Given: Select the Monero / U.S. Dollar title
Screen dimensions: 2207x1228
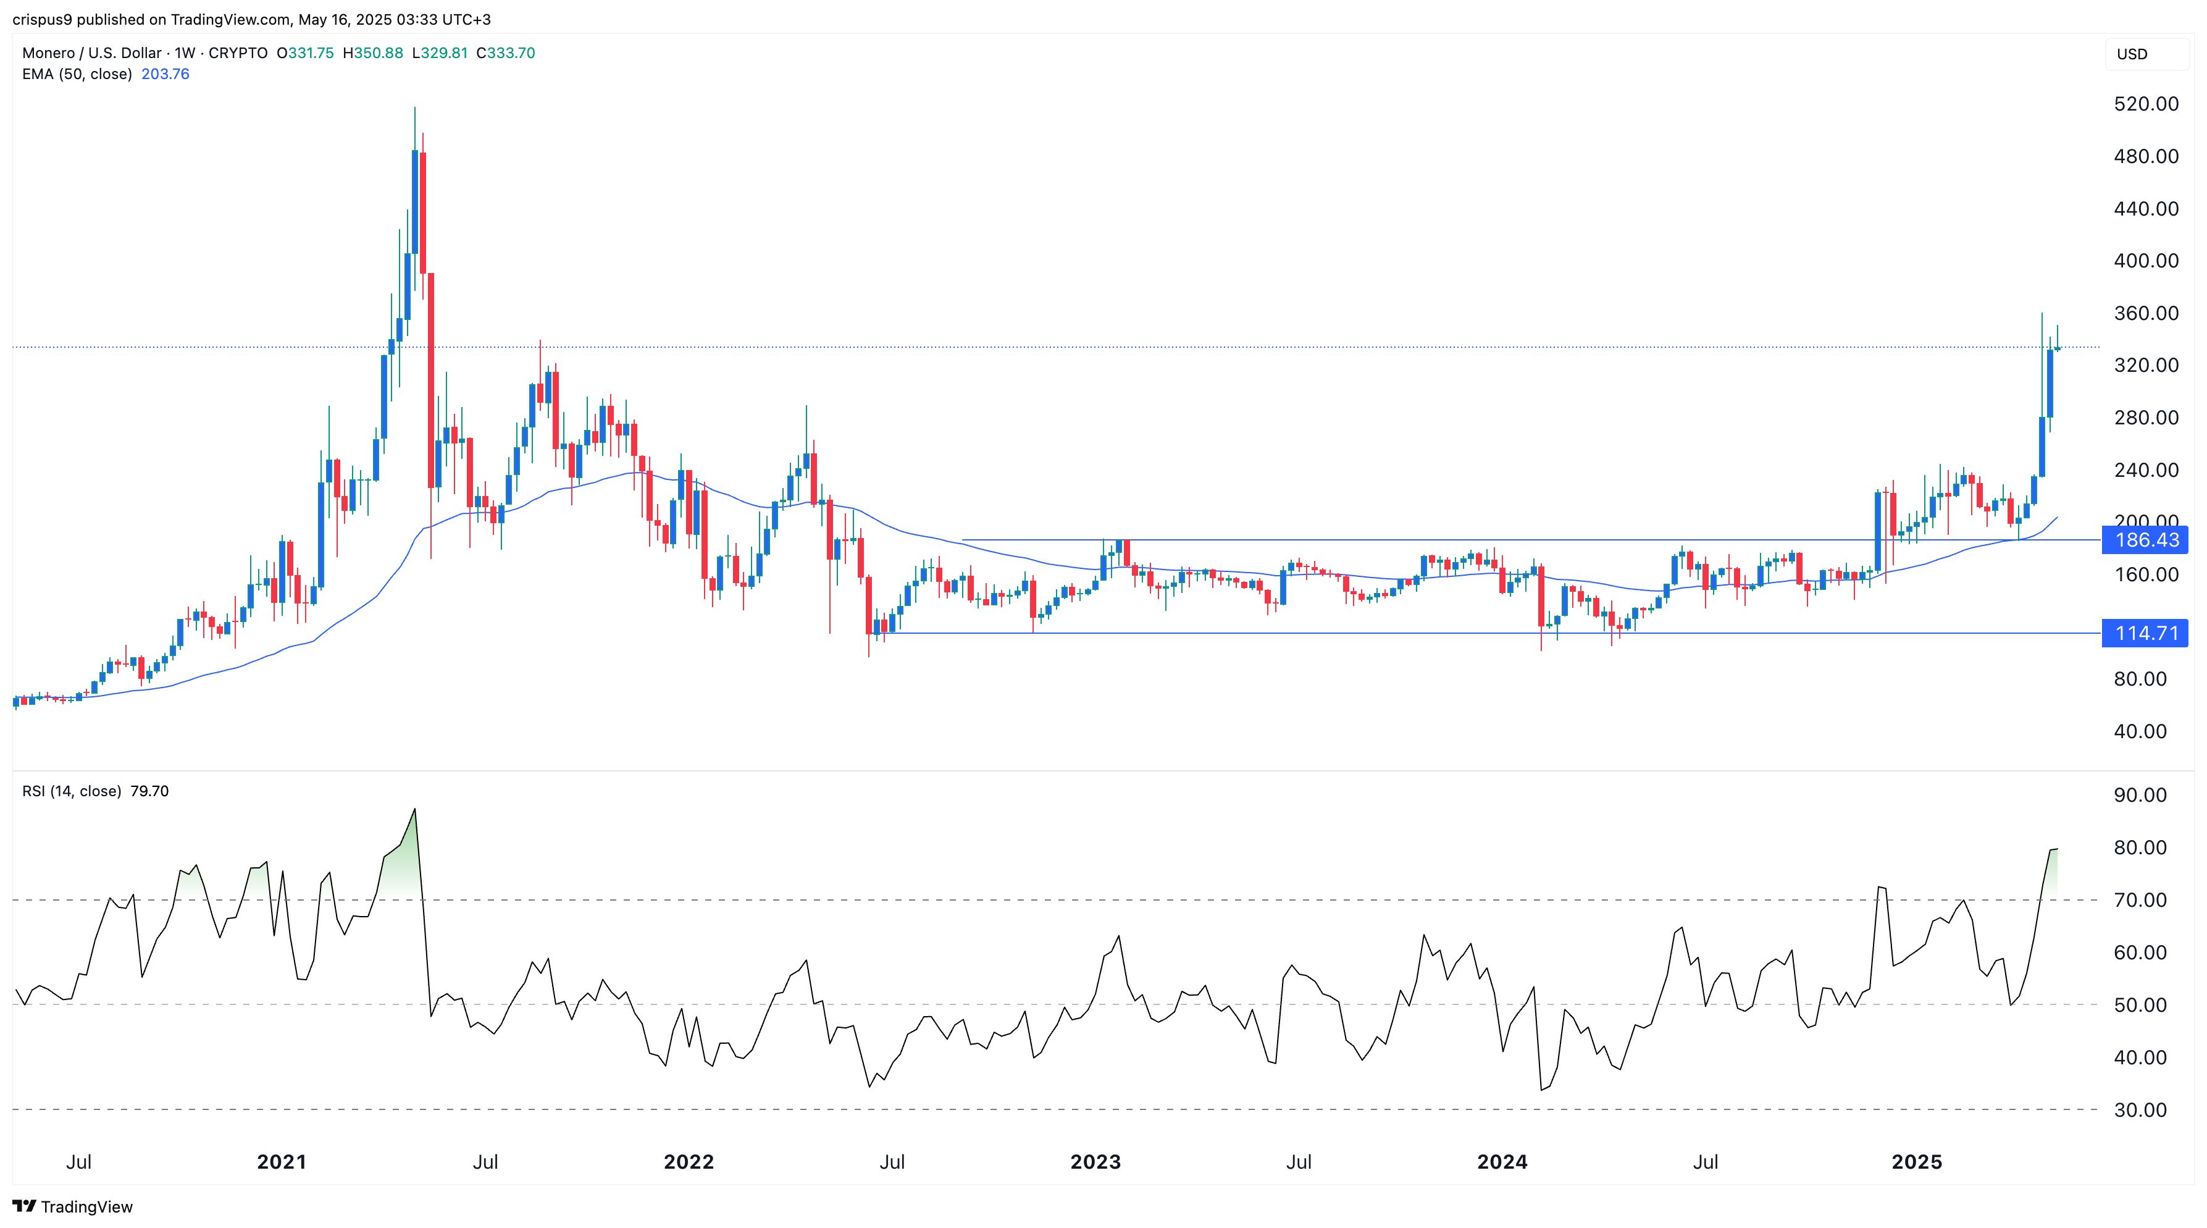Looking at the screenshot, I should pyautogui.click(x=91, y=53).
